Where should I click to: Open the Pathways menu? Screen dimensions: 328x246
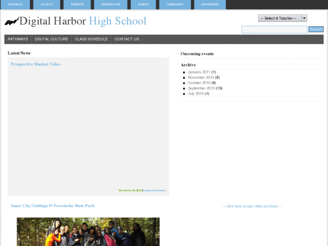[x=18, y=39]
